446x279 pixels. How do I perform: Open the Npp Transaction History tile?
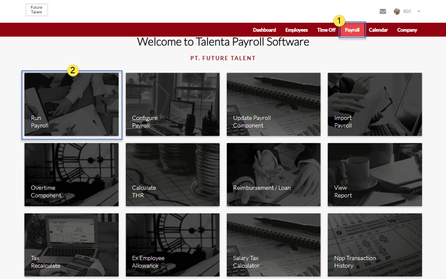point(375,245)
